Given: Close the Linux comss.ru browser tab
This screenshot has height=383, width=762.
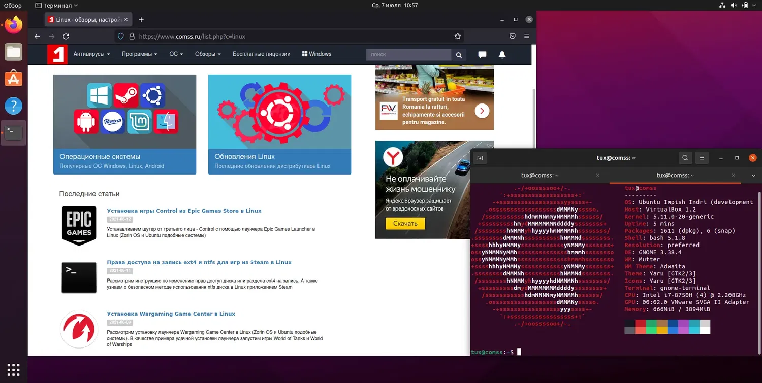Looking at the screenshot, I should coord(126,20).
